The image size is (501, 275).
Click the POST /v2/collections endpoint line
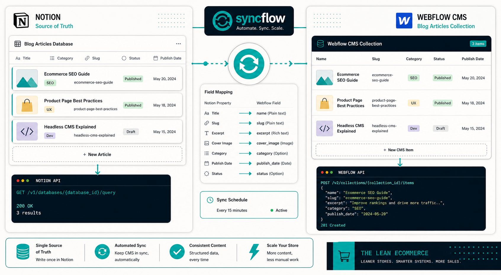pyautogui.click(x=367, y=183)
